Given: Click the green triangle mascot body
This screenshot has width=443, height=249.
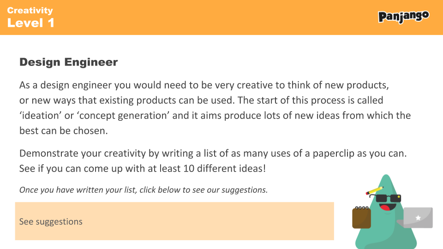Looking at the screenshot, I should pos(386,231).
